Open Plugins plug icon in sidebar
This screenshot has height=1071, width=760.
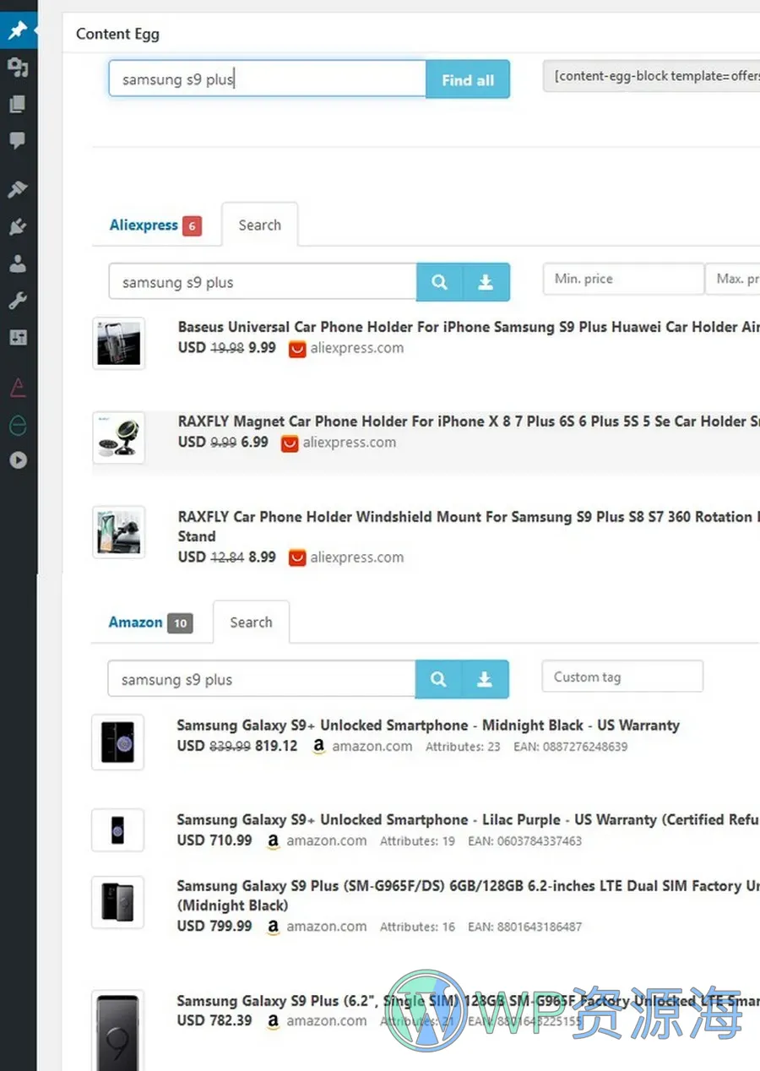point(18,227)
